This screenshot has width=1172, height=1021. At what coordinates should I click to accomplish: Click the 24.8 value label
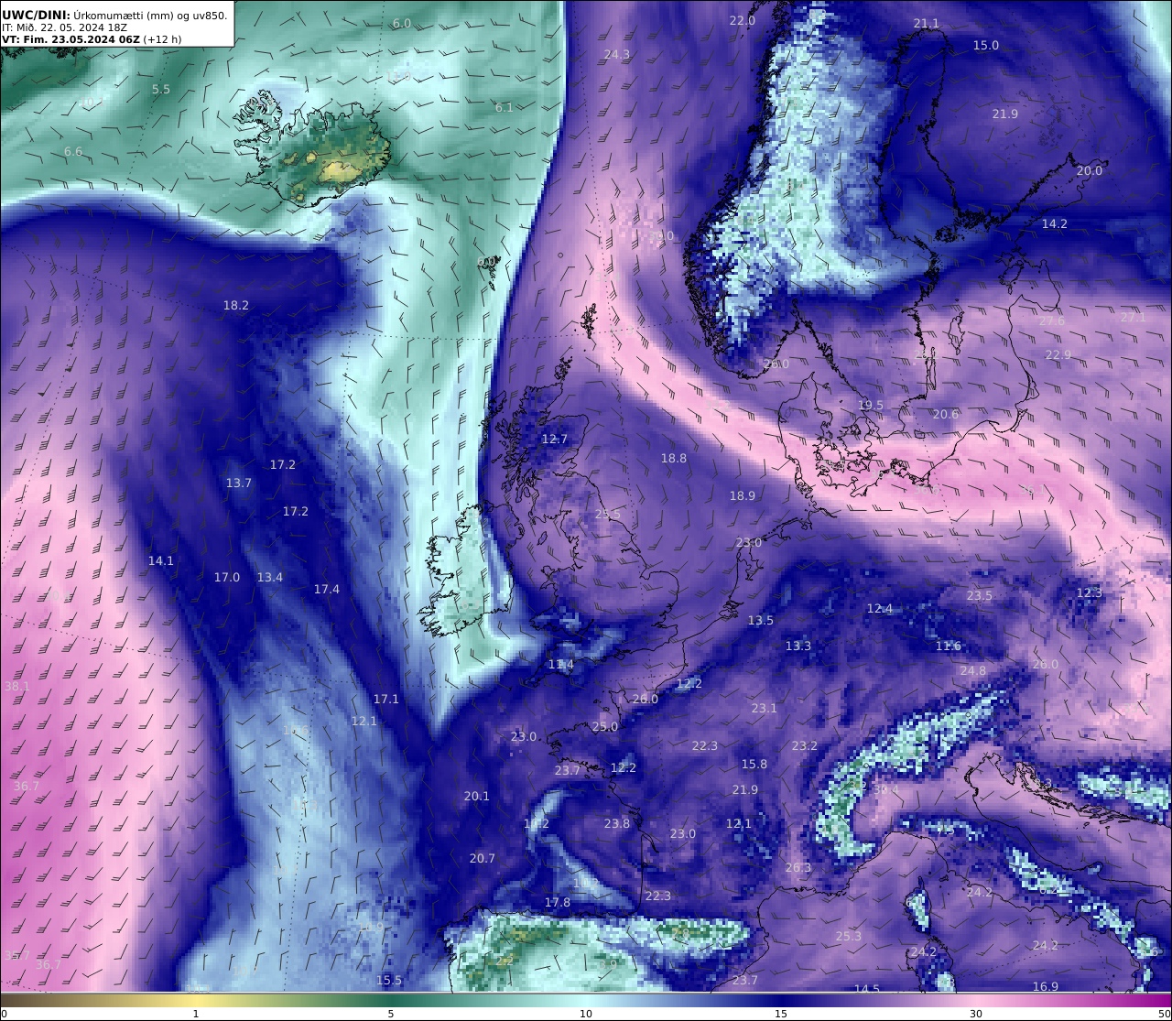972,670
